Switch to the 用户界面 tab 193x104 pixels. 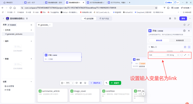coord(104,19)
